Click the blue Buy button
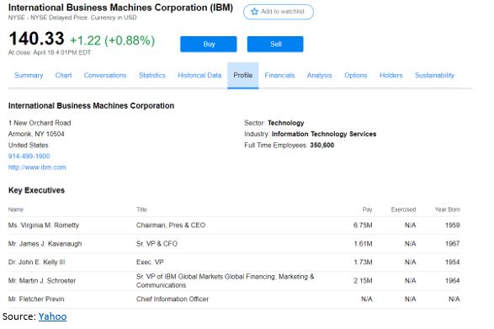 [x=209, y=44]
